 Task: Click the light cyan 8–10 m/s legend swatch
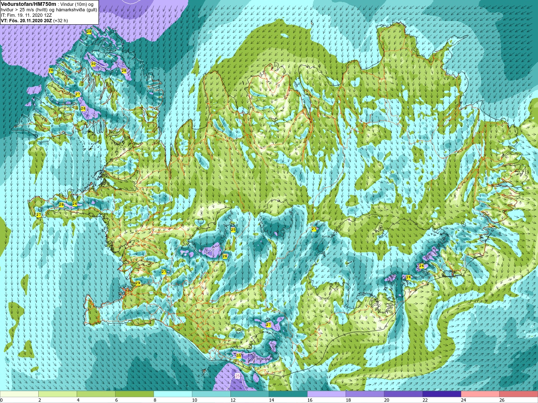[173, 394]
